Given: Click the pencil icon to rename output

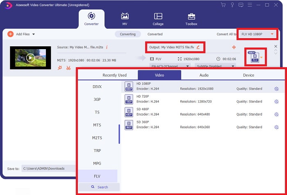Looking at the screenshot, I should click(198, 47).
